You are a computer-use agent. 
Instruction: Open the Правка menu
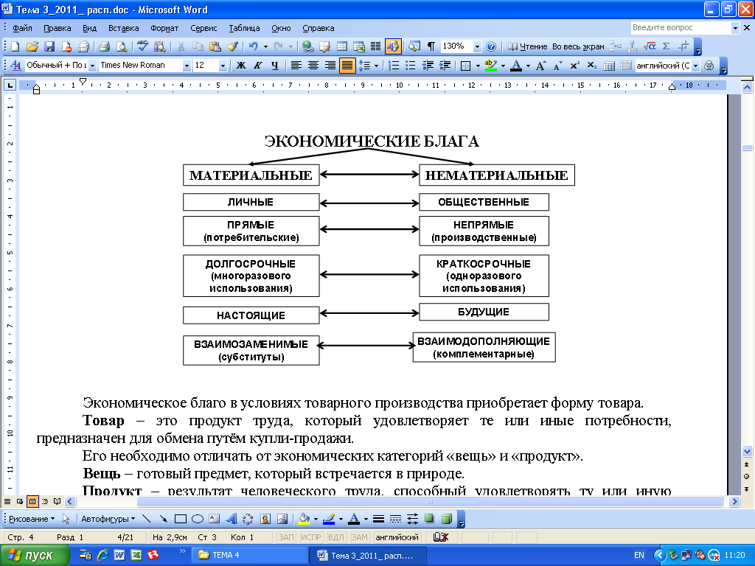pyautogui.click(x=58, y=28)
